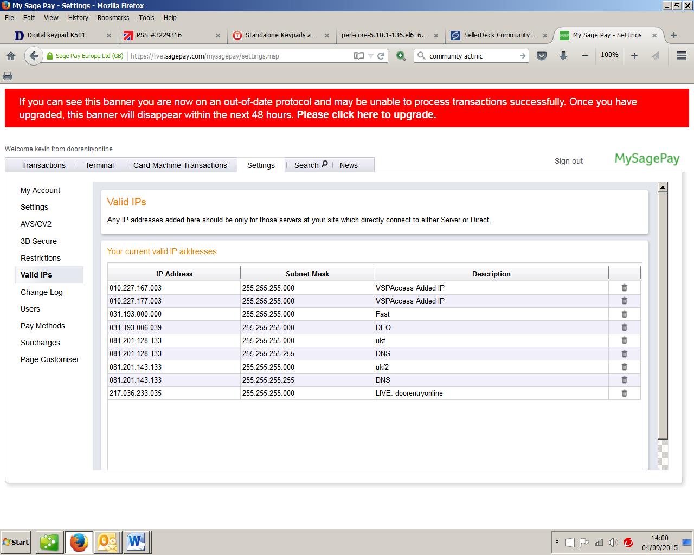Open the Firefox hamburger menu
This screenshot has height=555, width=694.
coord(682,56)
